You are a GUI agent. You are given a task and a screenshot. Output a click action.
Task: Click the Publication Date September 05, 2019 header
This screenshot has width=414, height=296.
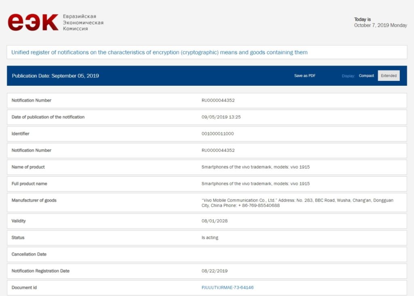point(55,76)
